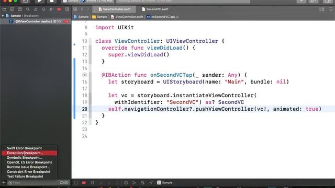The image size is (335, 188).
Task: Collapse the Sample breakpoint group triangle
Action: point(3,16)
